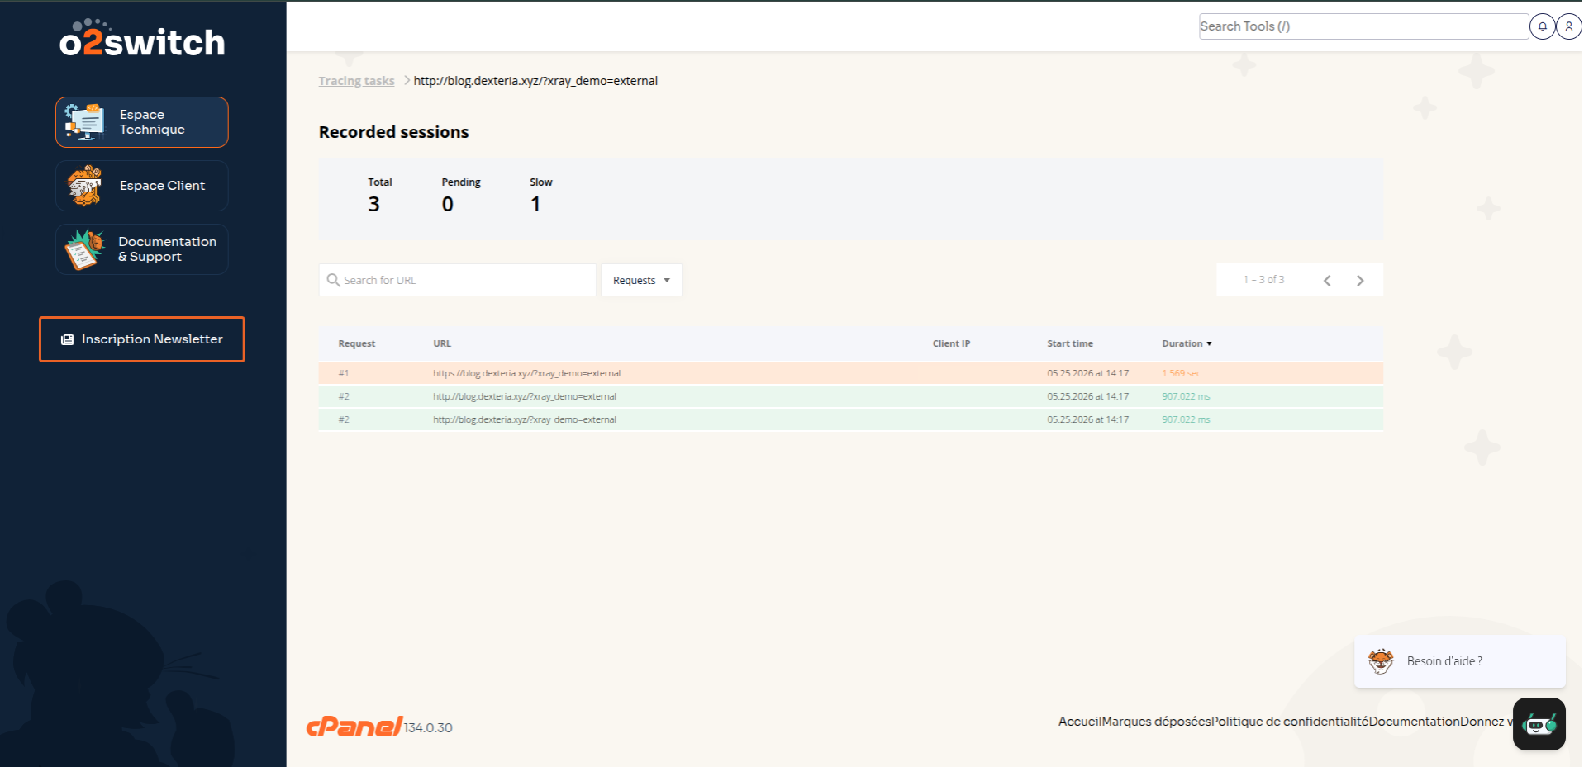Click the '1 – 3 of 3' pagination text
Screen dimensions: 1584x767
(1263, 280)
